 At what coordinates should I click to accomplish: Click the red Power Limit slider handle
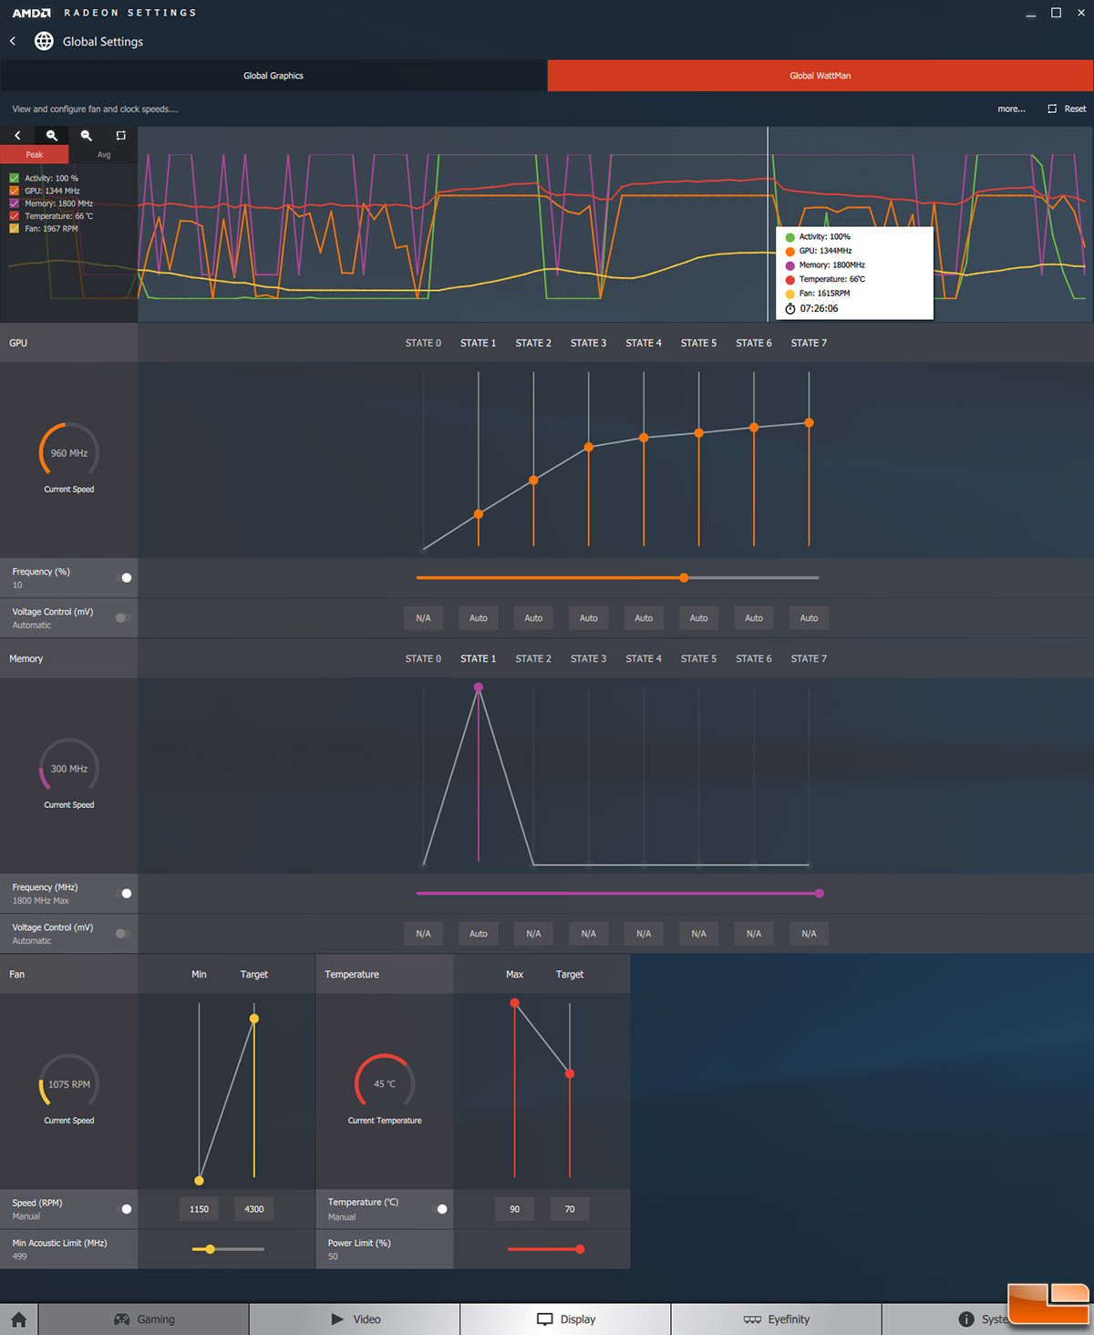tap(580, 1249)
